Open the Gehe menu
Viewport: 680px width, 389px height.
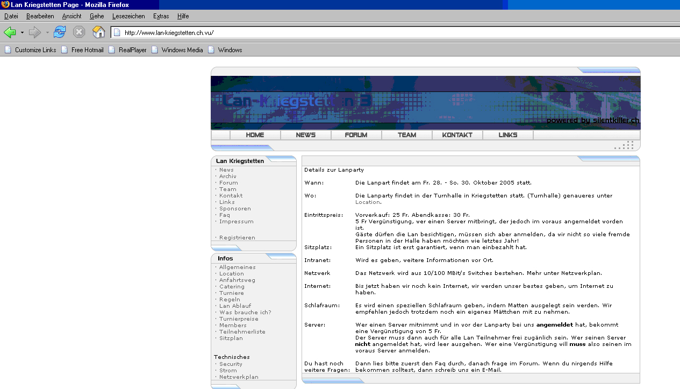97,16
